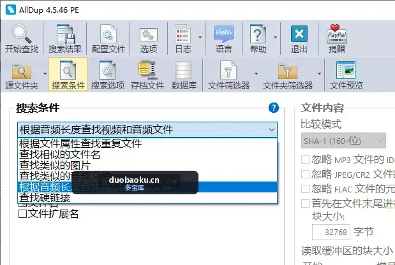The image size is (395, 265).
Task: Expand the arrow next to 源文件夹
Action: [x=45, y=74]
